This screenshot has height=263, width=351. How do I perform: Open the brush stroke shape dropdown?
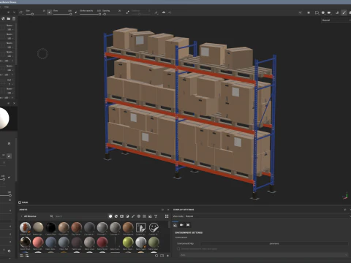(21, 12)
